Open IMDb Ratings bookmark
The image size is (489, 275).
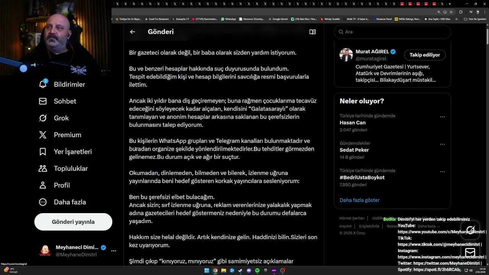coord(407,19)
